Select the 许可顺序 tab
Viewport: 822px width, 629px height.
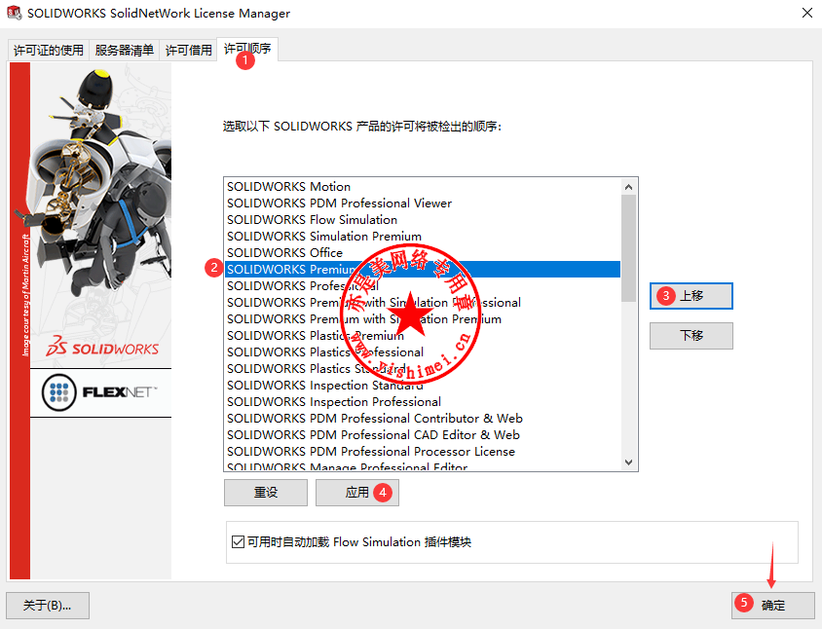247,50
